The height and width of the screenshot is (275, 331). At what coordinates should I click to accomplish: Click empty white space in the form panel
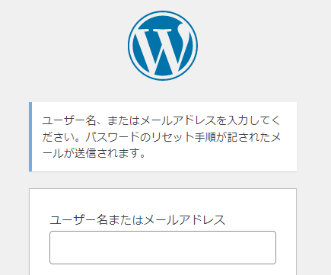(x=163, y=202)
